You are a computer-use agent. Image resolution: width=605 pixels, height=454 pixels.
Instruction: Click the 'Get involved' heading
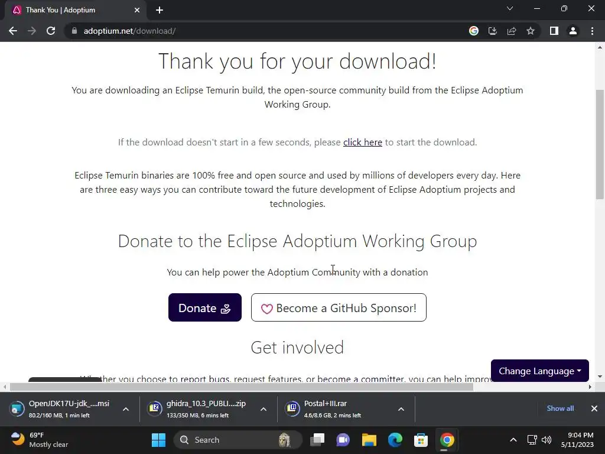[x=297, y=348]
